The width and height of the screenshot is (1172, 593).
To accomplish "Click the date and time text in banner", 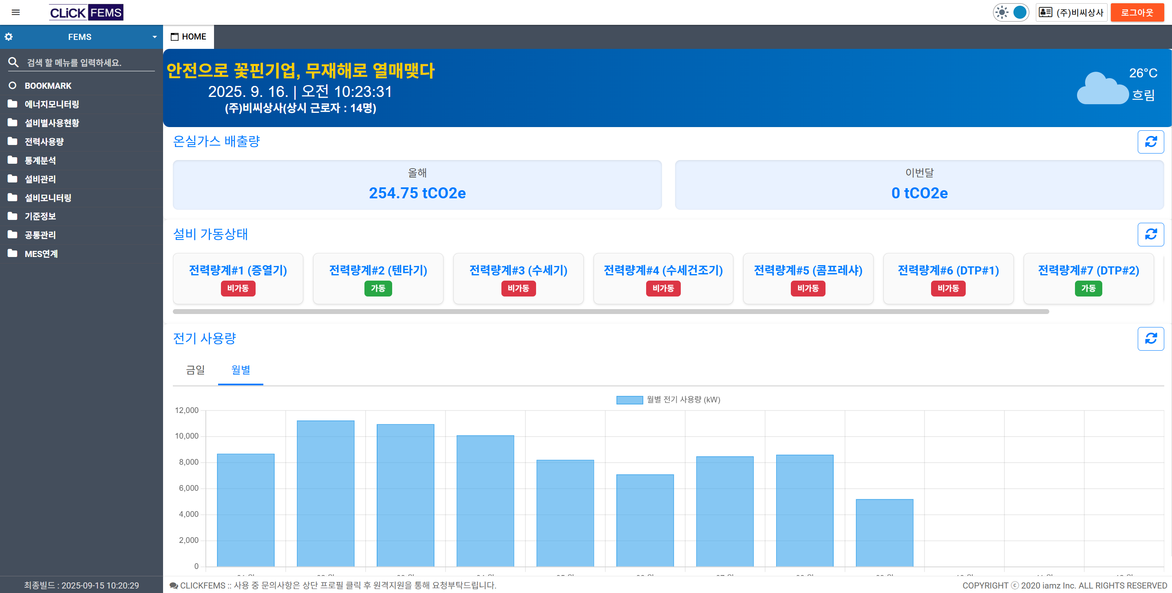I will pyautogui.click(x=300, y=92).
